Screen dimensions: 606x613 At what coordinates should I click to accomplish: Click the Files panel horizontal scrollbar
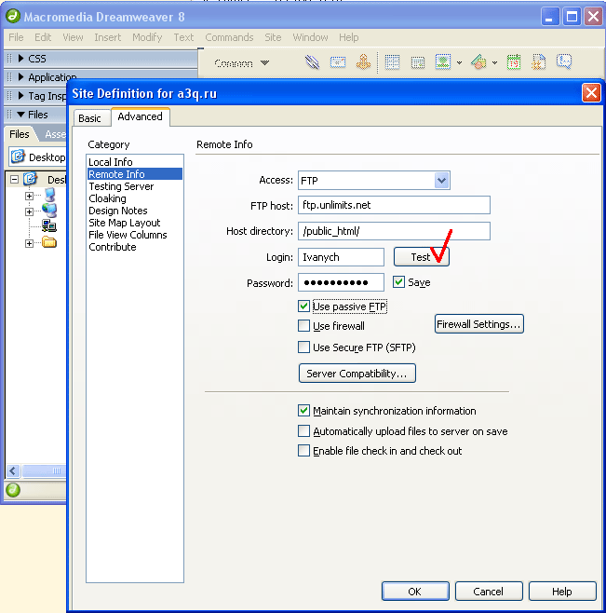point(44,470)
